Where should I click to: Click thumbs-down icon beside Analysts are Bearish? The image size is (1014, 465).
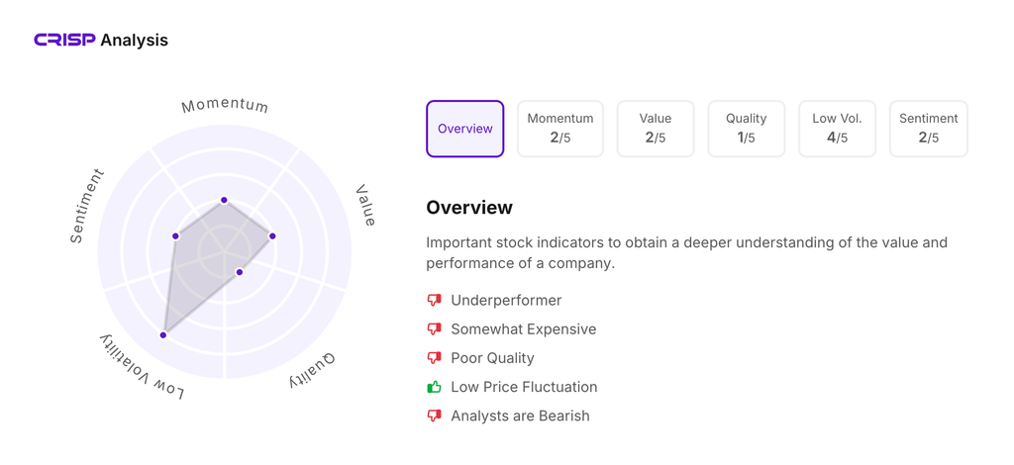(x=434, y=416)
